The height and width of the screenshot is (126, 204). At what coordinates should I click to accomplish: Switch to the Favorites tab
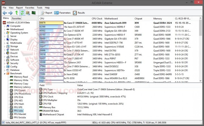16,18
